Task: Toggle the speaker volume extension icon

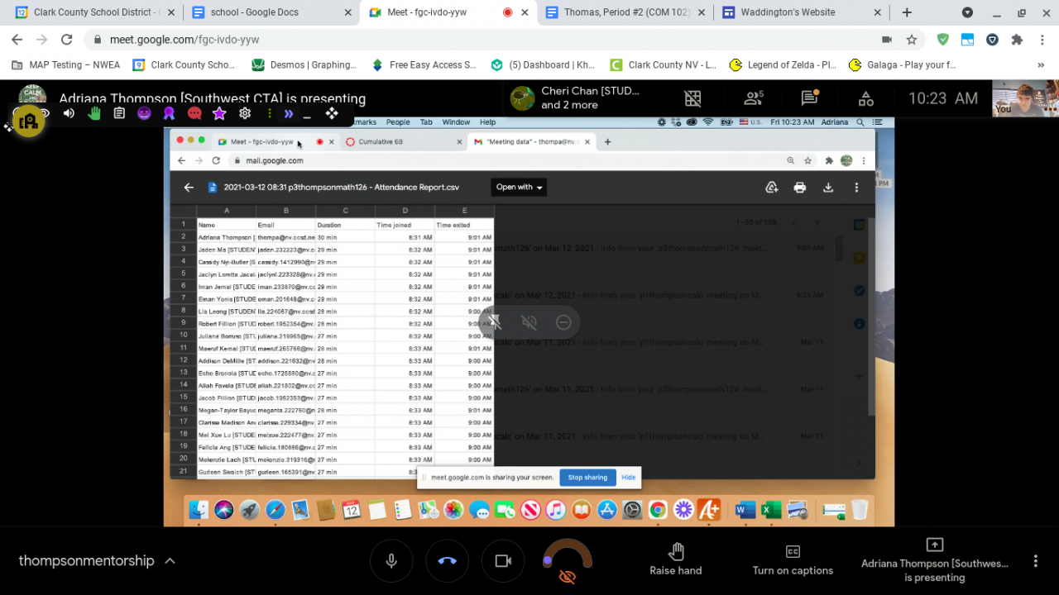Action: [x=69, y=113]
